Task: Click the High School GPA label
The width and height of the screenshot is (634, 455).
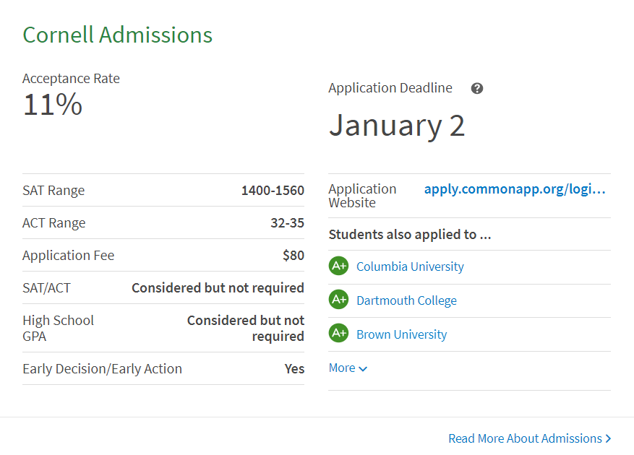Action: (x=58, y=328)
